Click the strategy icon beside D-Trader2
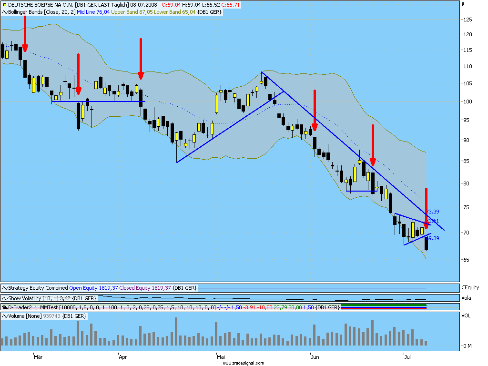This screenshot has height=366, width=488. tap(5, 307)
